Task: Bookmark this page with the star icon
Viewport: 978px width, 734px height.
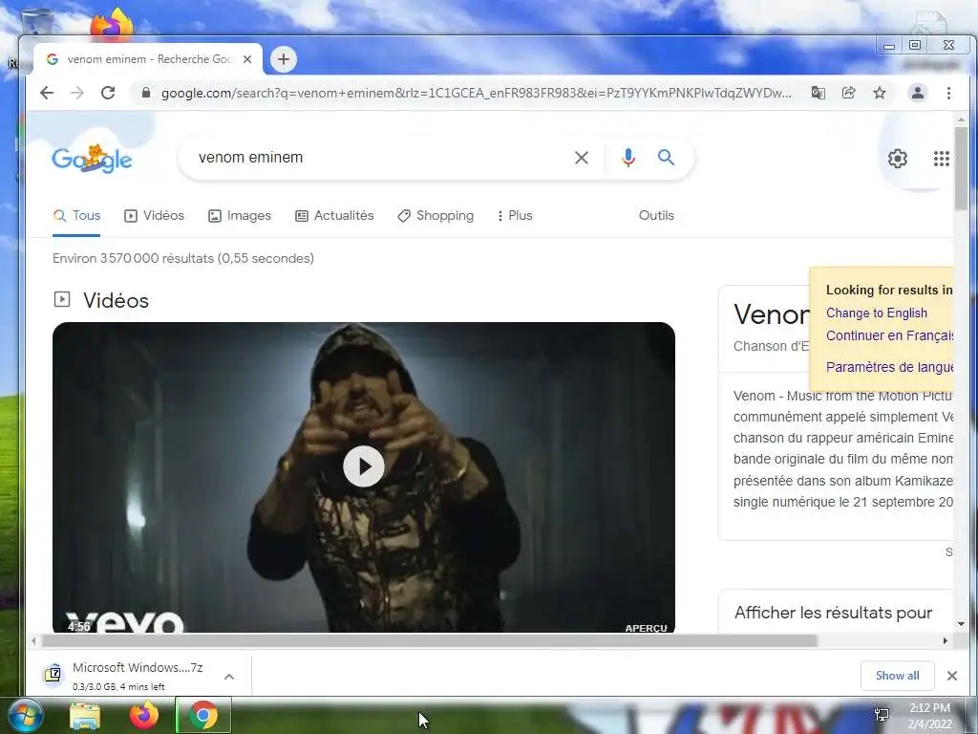Action: click(880, 93)
